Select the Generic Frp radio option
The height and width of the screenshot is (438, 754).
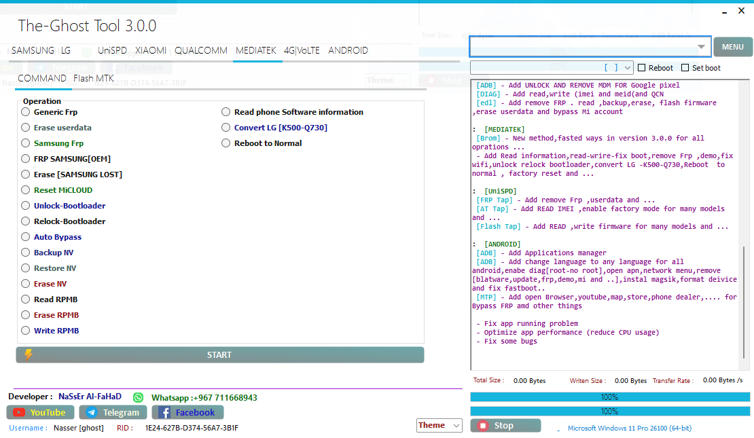pyautogui.click(x=26, y=112)
